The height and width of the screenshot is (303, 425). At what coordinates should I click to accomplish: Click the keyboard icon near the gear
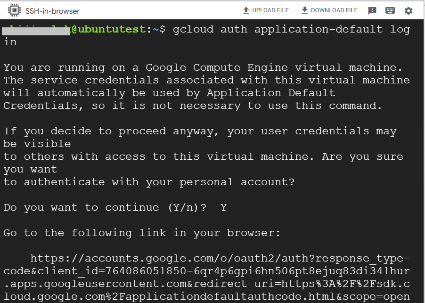pyautogui.click(x=390, y=10)
